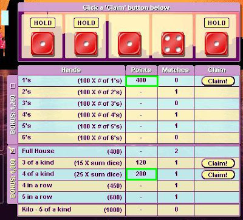This screenshot has width=243, height=220.
Task: Click the unheld die showing one pip
Action: point(129,44)
